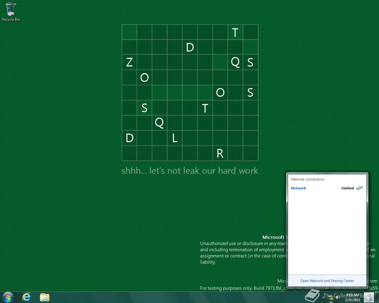Viewport: 379px width, 303px height.
Task: Click the Network connections heading
Action: pos(308,179)
